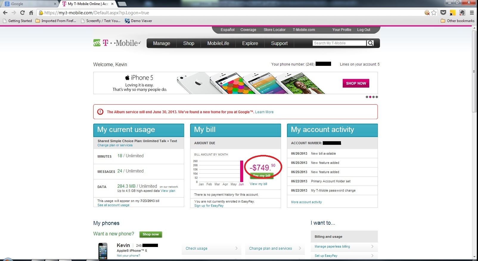
Task: Click the lock icon in the address bar
Action: click(41, 13)
